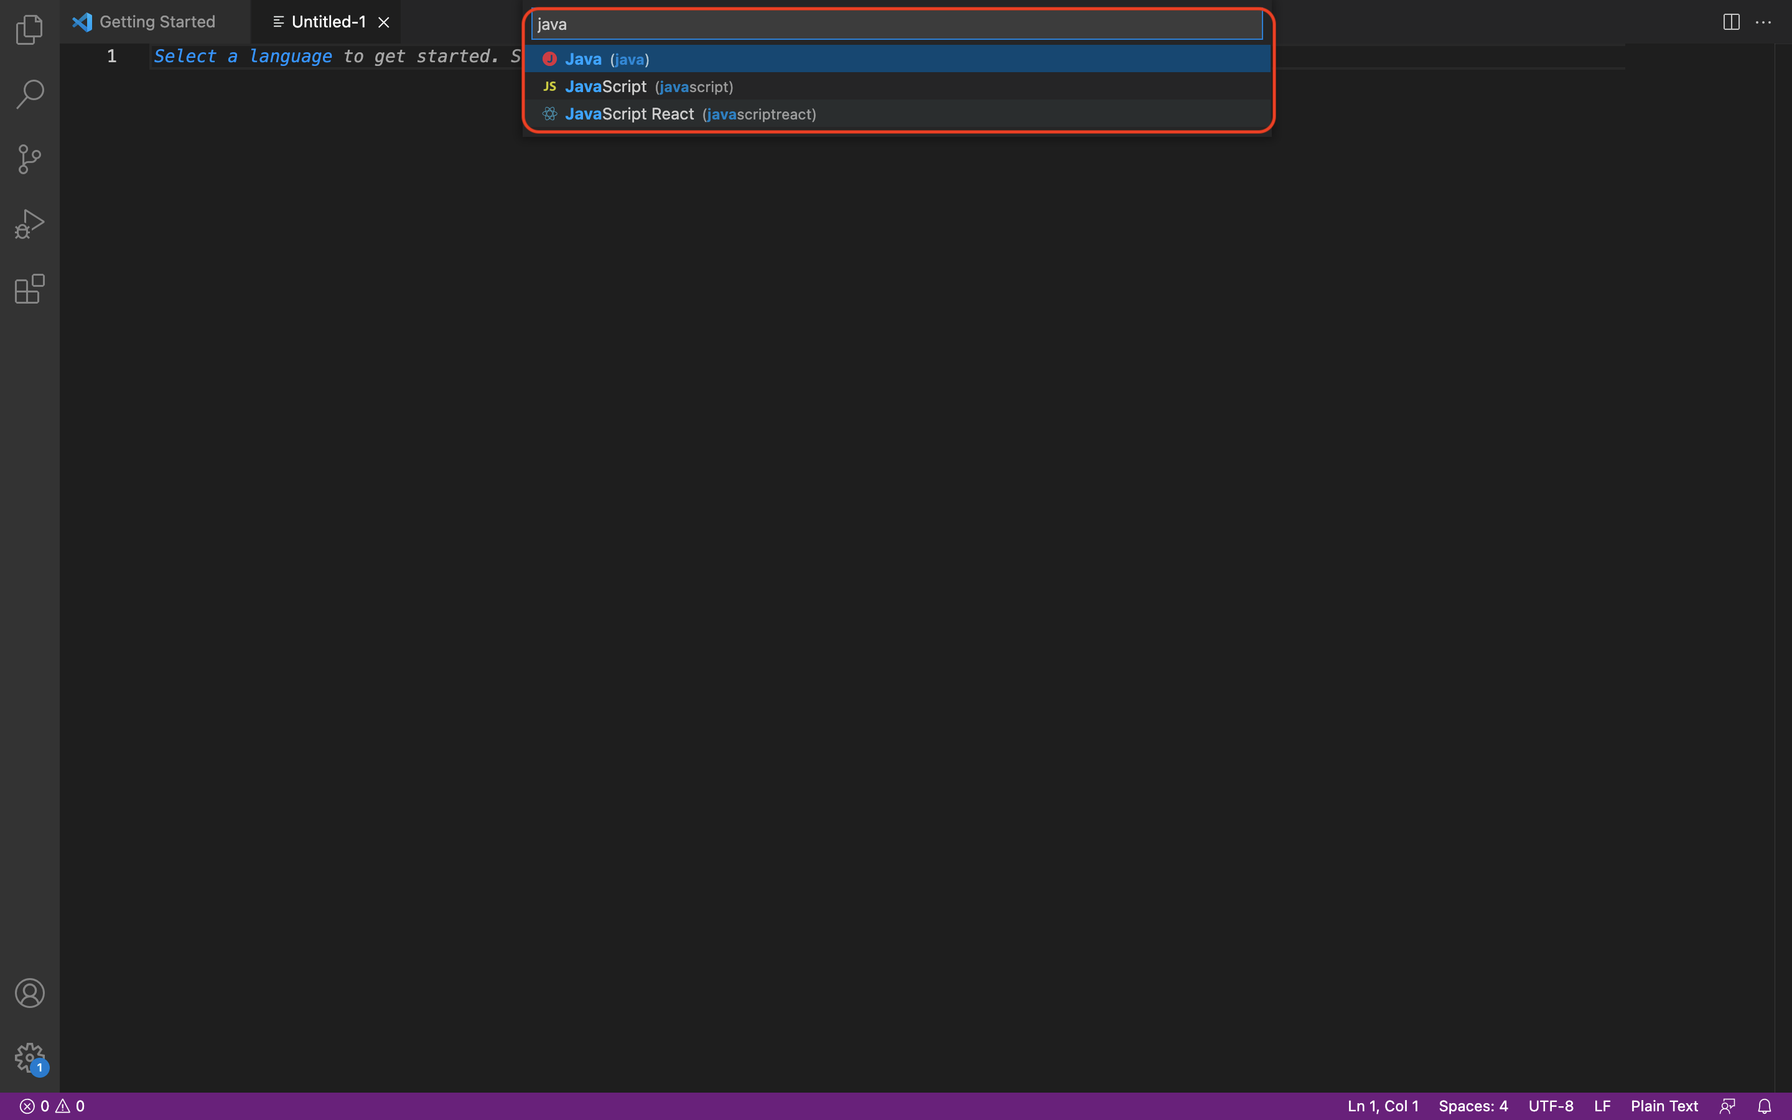Screen dimensions: 1792x1120
Task: Open Source Control view icon
Action: click(30, 159)
